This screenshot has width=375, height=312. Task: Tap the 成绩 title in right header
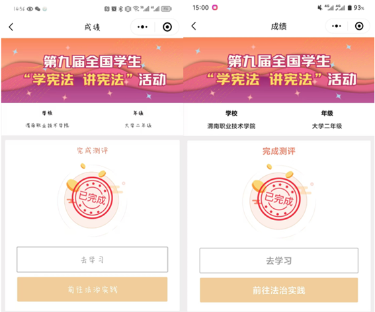(278, 26)
